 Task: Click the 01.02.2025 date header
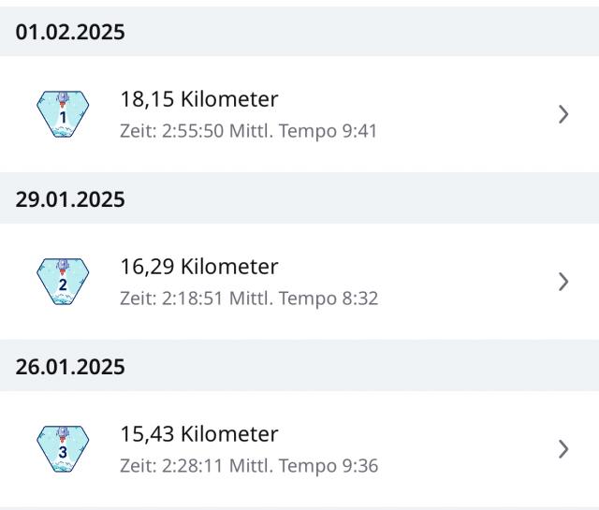[x=70, y=32]
